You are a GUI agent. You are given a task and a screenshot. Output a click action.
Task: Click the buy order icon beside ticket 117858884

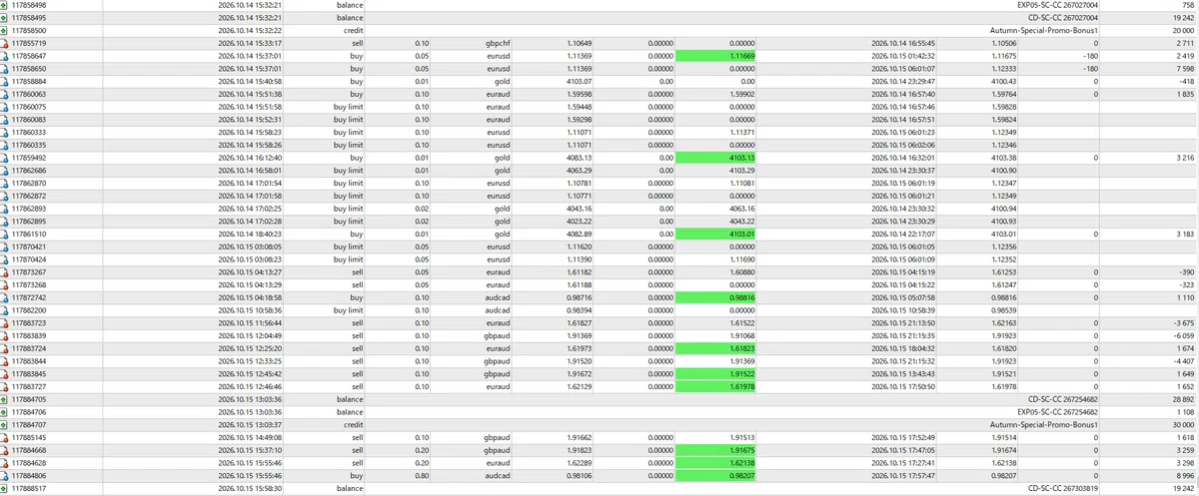(x=5, y=82)
